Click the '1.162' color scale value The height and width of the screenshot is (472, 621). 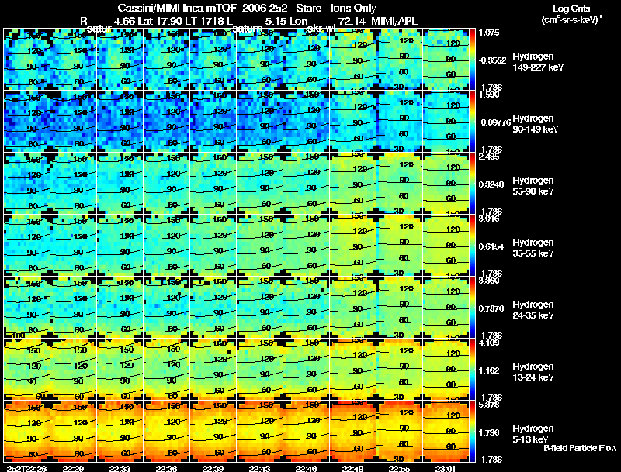[x=489, y=370]
